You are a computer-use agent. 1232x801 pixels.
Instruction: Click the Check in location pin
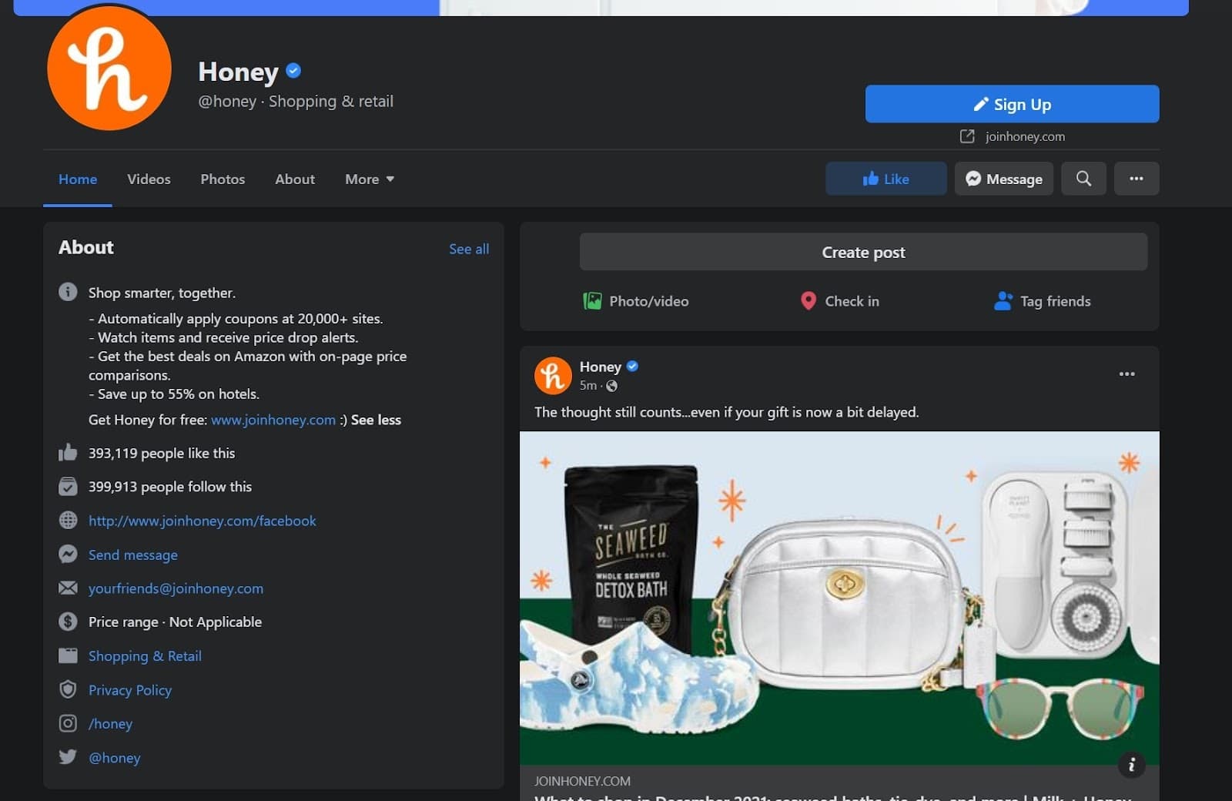point(808,301)
